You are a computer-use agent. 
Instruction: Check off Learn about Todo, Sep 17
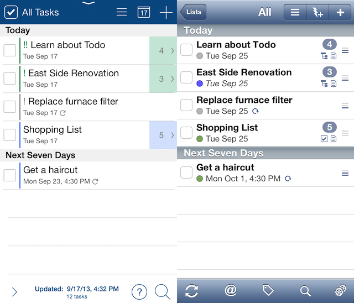pos(10,50)
